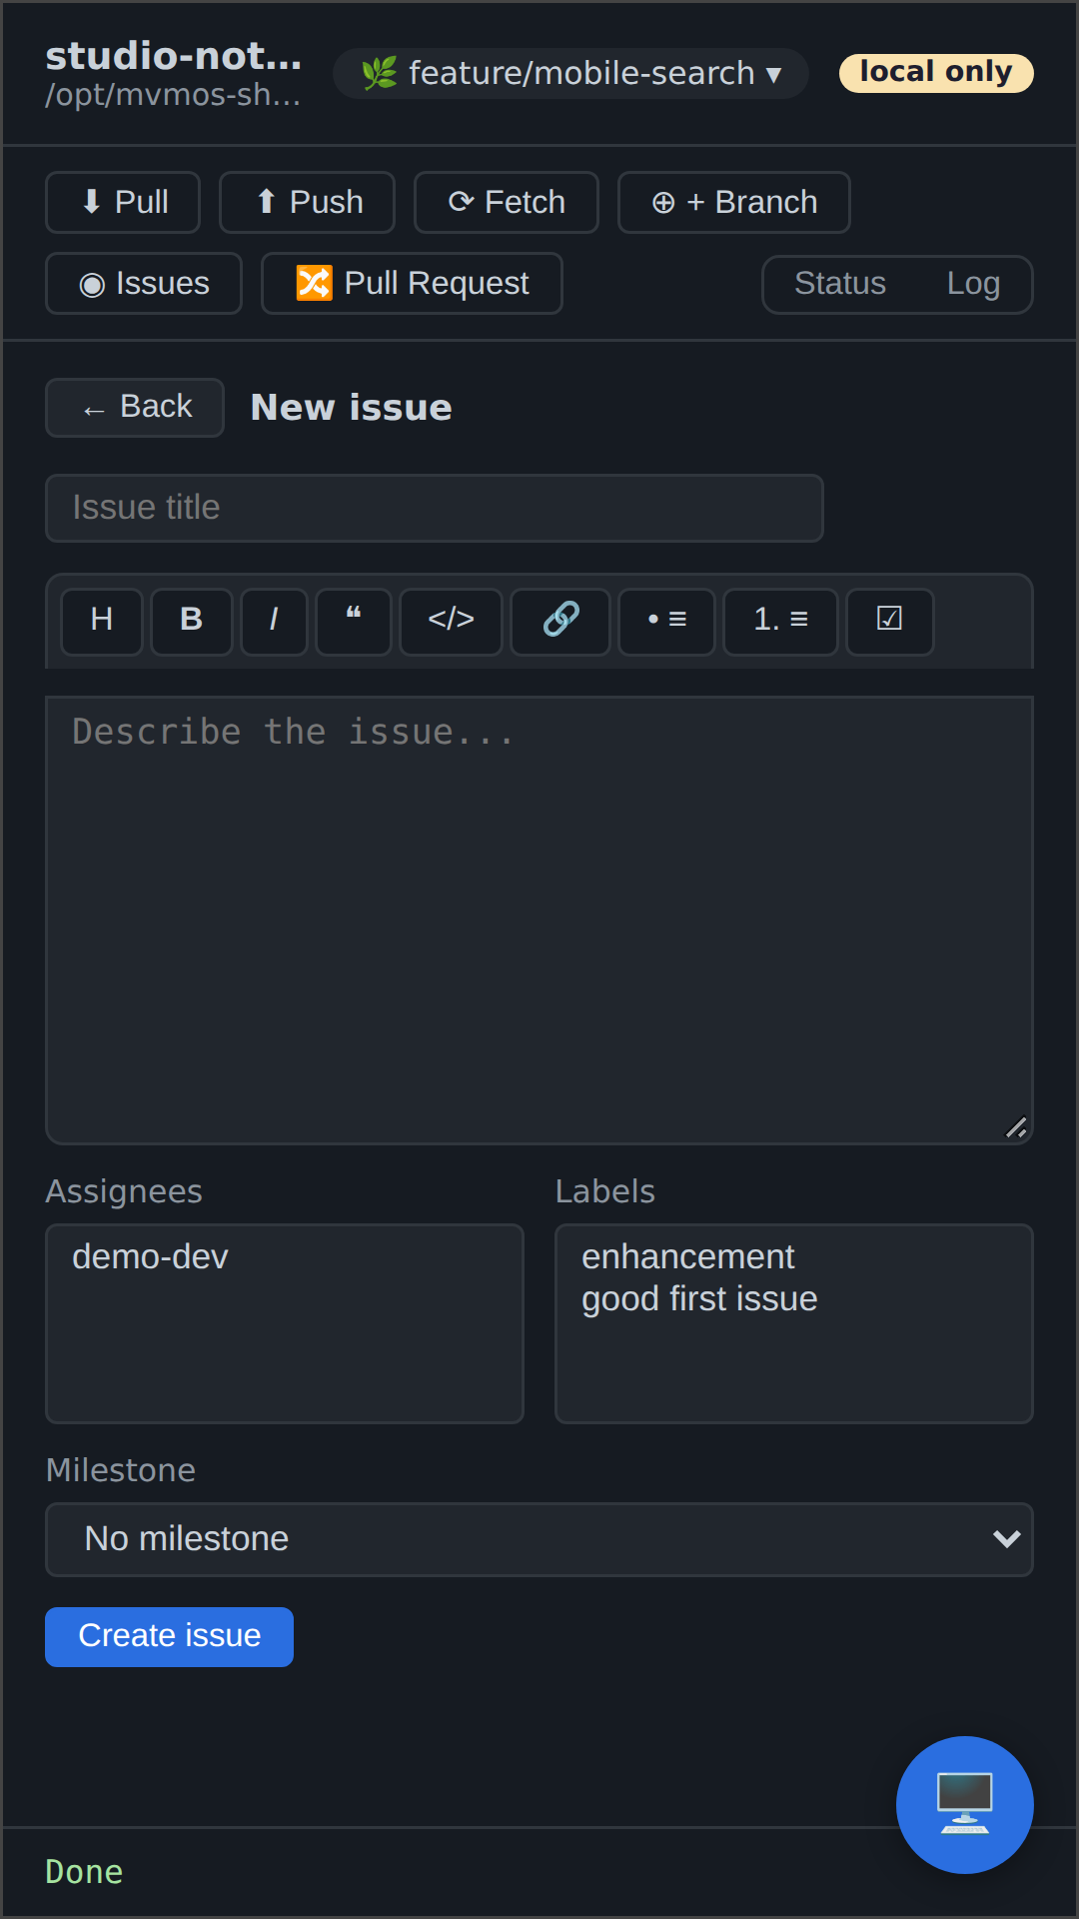Click the studio-not... repository name

coord(173,56)
